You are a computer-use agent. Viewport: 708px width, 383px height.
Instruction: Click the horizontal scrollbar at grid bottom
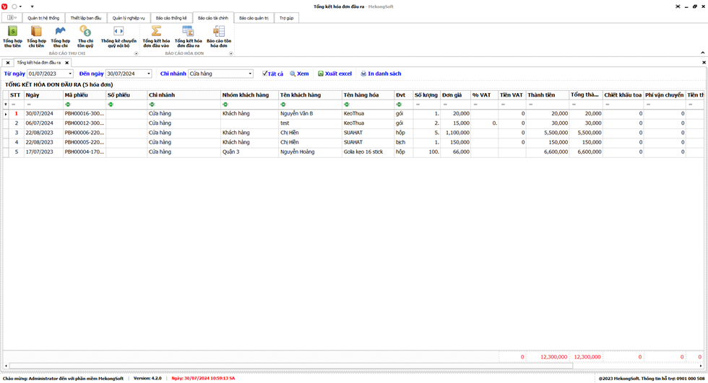[289, 366]
